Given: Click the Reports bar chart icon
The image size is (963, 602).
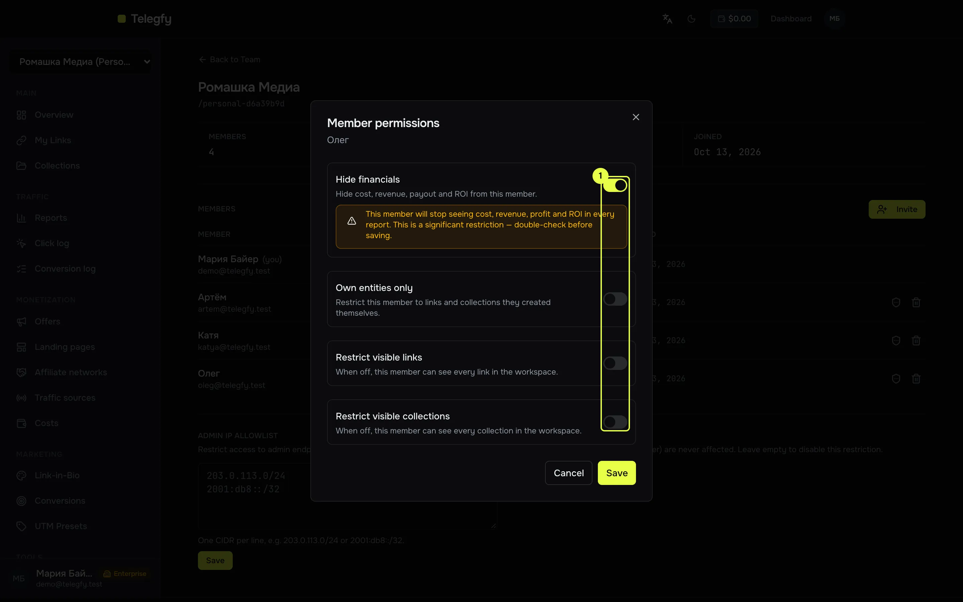Looking at the screenshot, I should click(21, 218).
